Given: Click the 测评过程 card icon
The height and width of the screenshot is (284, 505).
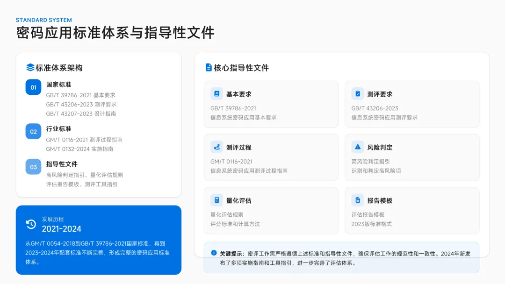Looking at the screenshot, I should coord(217,147).
